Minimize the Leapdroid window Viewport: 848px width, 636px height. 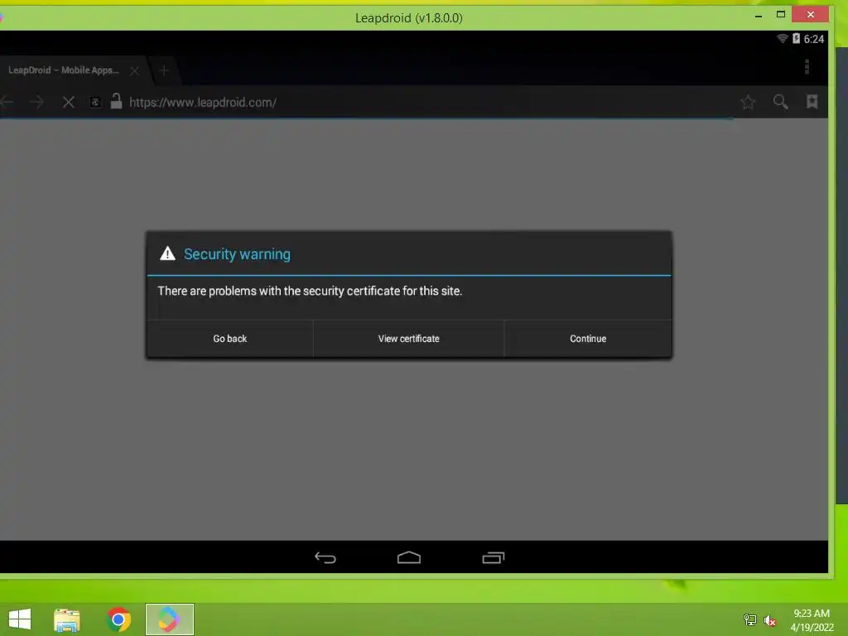[759, 15]
